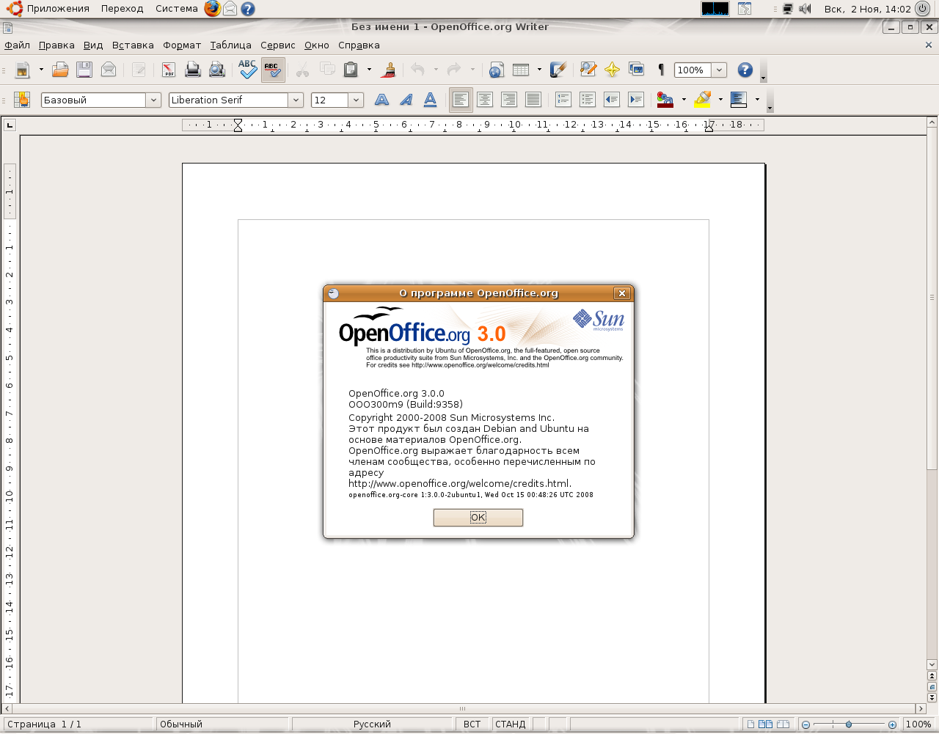Toggle AutoSpellcheck on or off

[x=273, y=70]
